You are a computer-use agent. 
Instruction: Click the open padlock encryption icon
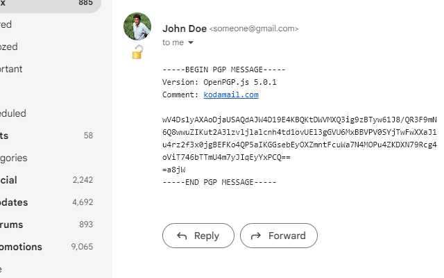[137, 52]
